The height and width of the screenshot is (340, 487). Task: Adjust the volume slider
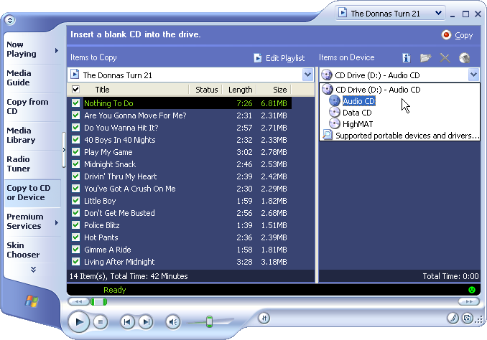pyautogui.click(x=209, y=321)
